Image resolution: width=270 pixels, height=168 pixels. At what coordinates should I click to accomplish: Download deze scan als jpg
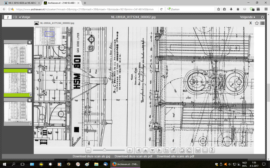click(x=91, y=156)
